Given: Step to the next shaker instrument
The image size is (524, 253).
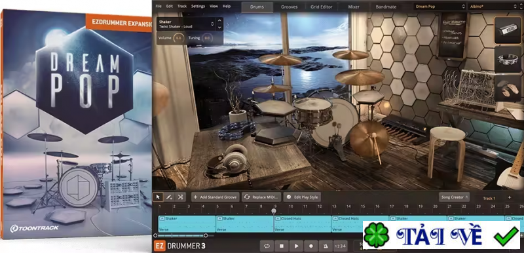Looking at the screenshot, I should (x=219, y=28).
